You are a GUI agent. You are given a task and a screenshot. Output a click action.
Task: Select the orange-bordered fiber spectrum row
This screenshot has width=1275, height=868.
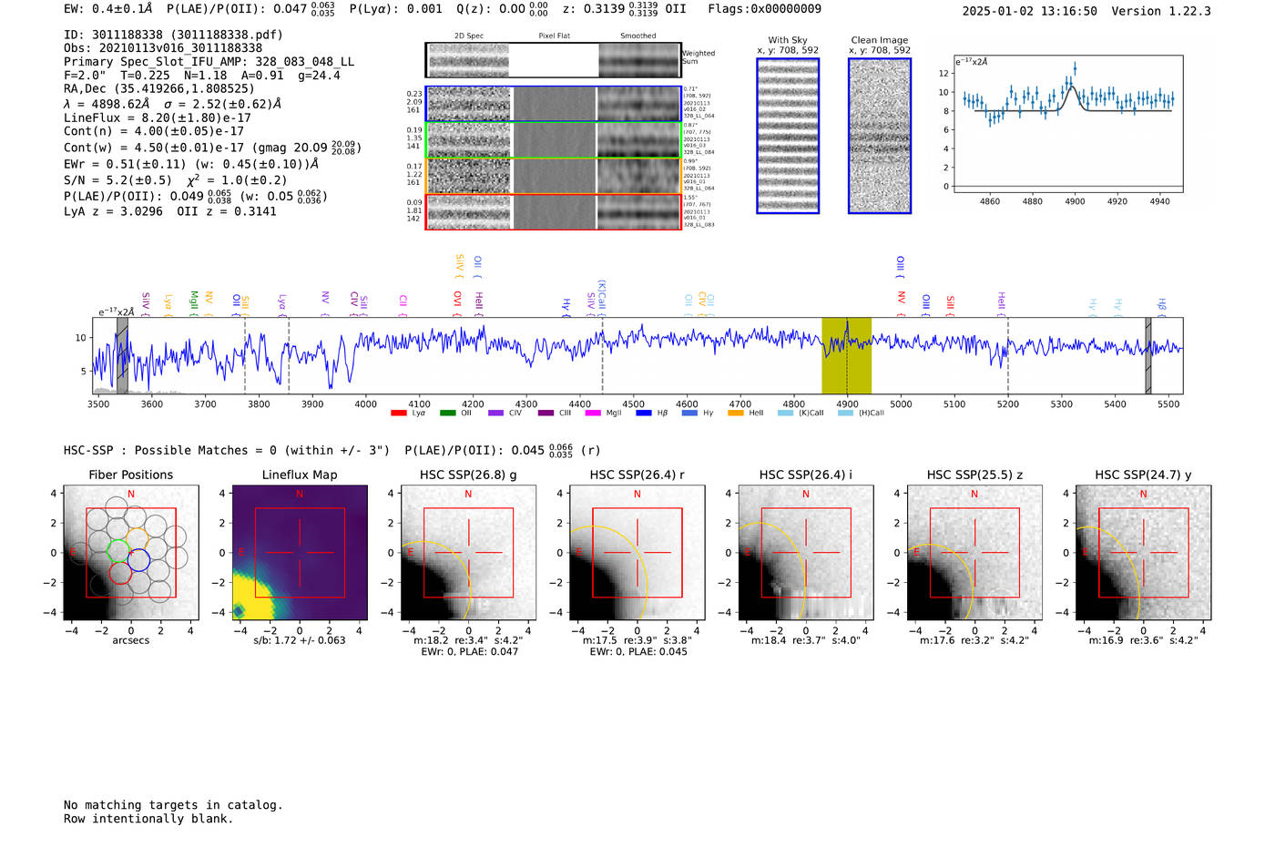pos(554,176)
